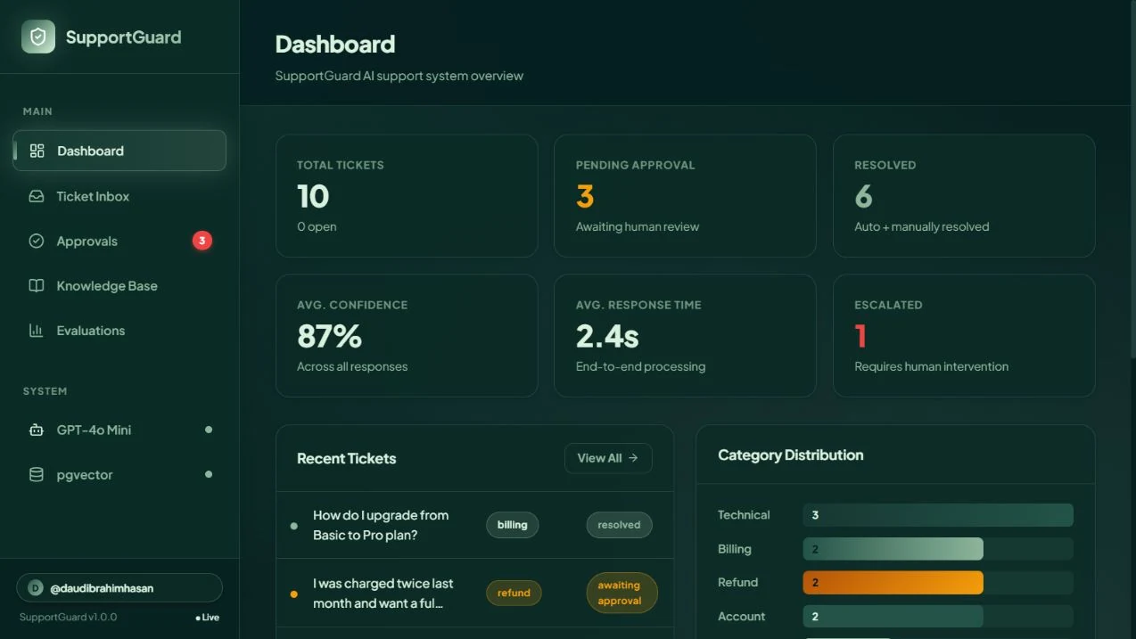
Task: Click the "Recent Tickets" heading
Action: coord(346,458)
